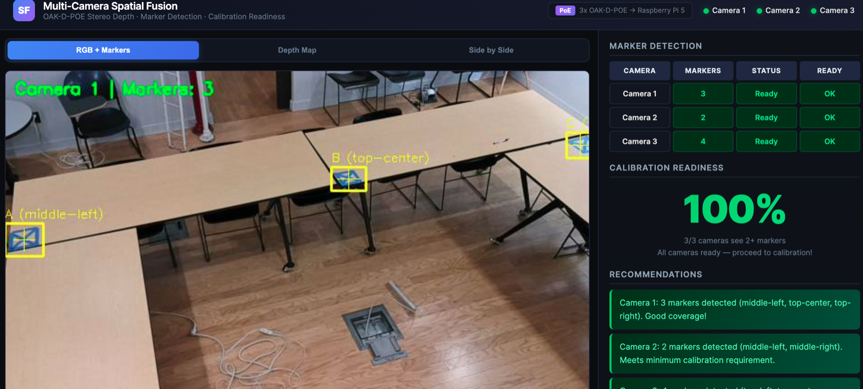The height and width of the screenshot is (389, 863).
Task: Open the Camera 2 recommendation card
Action: tap(735, 353)
